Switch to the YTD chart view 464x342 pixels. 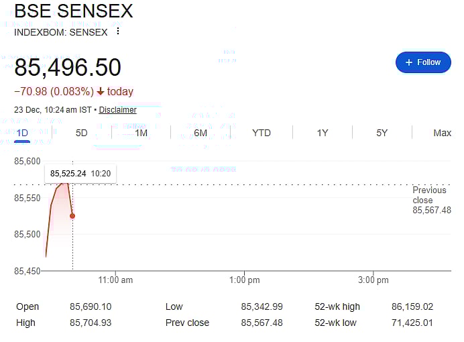(x=262, y=133)
